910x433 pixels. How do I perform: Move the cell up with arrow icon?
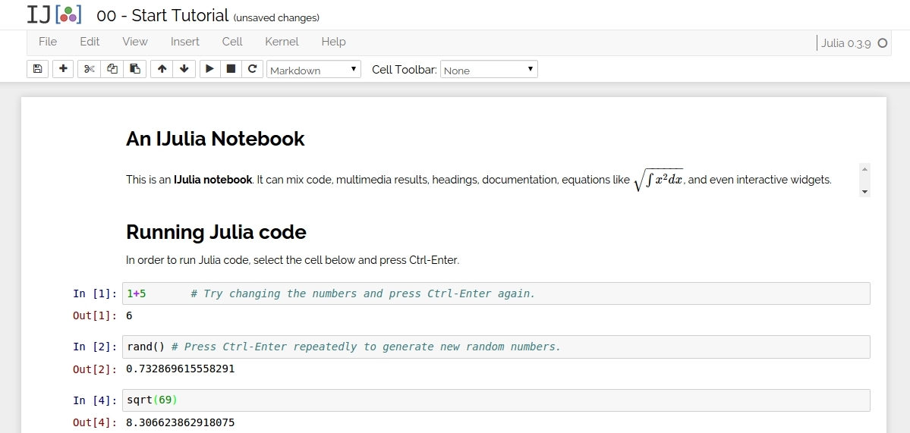tap(162, 69)
